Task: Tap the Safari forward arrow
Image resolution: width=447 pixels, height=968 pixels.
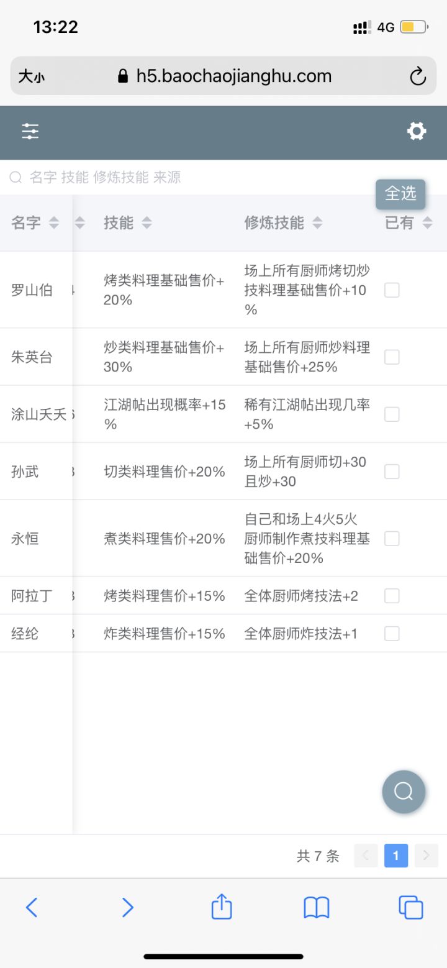Action: pyautogui.click(x=127, y=908)
